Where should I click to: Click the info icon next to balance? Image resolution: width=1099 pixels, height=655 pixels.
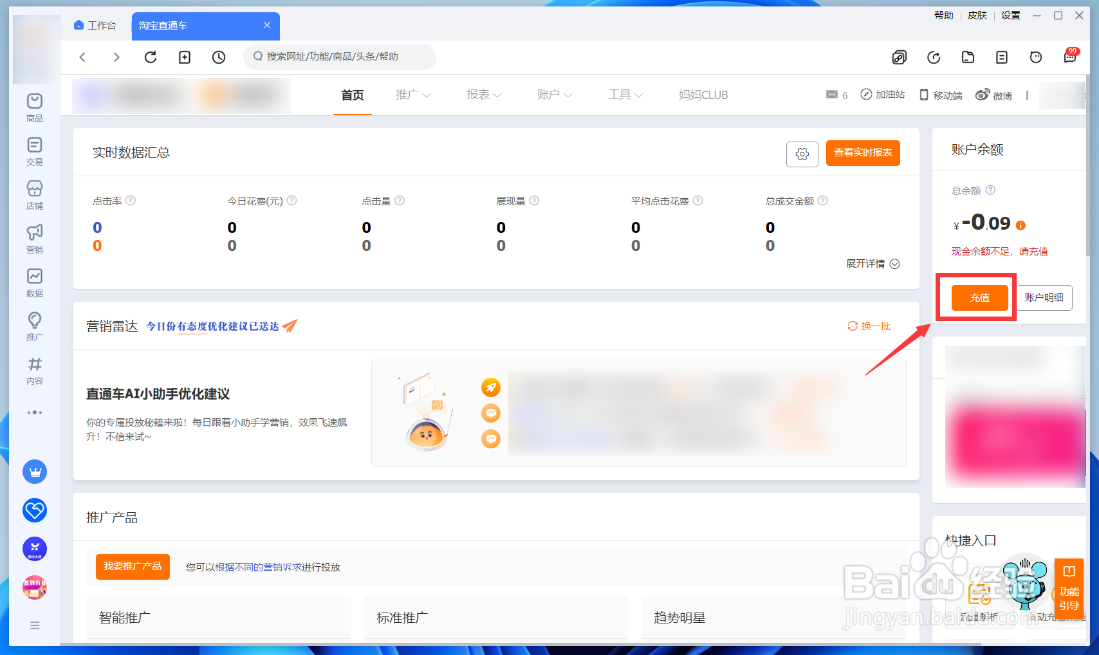pos(1020,225)
